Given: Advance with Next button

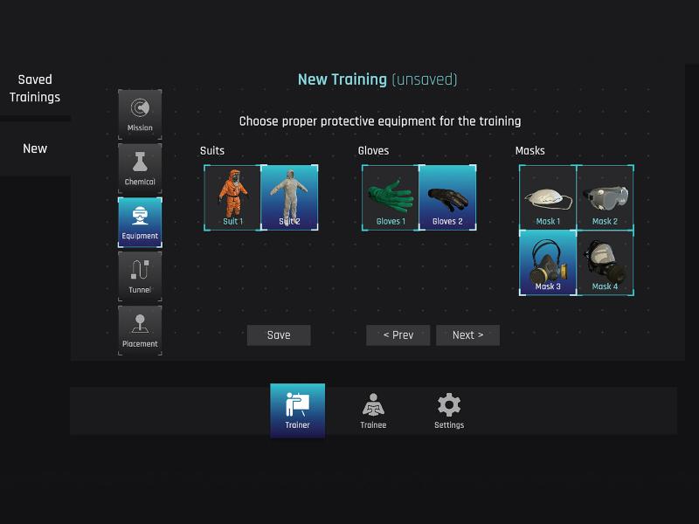Looking at the screenshot, I should [x=467, y=335].
